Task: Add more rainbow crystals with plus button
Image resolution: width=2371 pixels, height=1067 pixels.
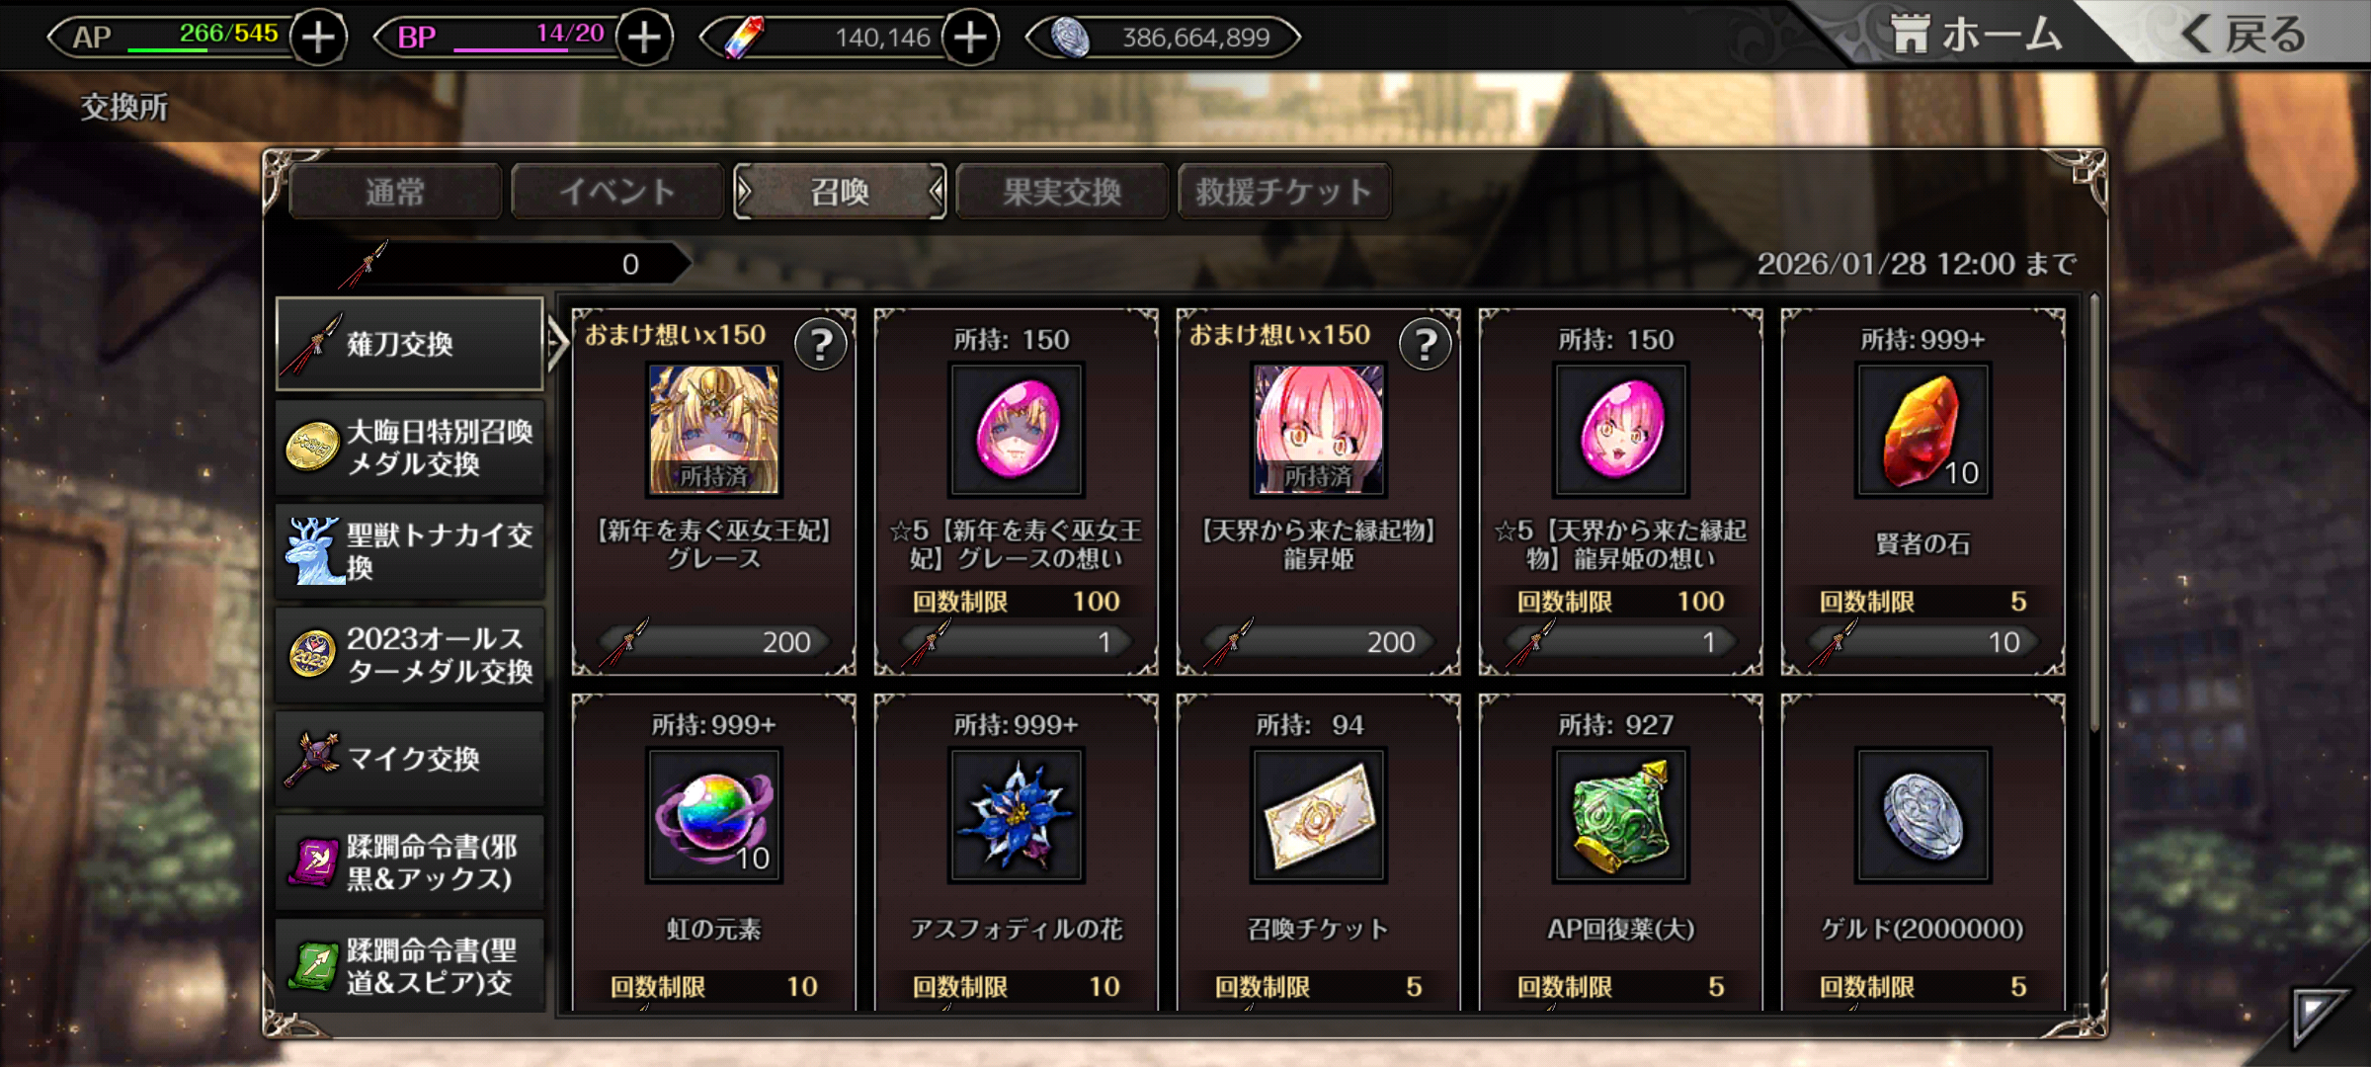Action: click(970, 38)
